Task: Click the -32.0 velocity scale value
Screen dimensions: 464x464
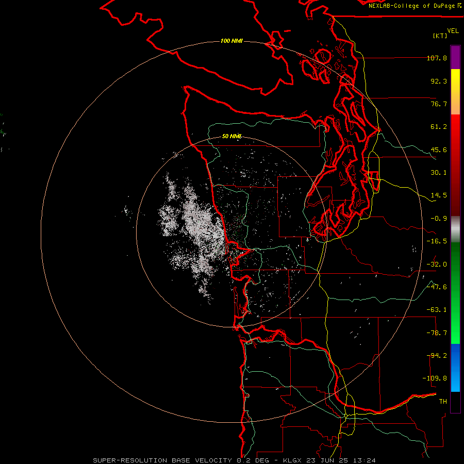Action: point(437,264)
